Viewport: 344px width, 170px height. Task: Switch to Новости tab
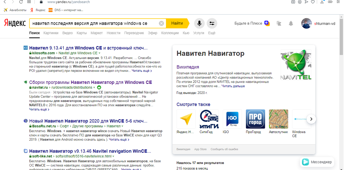pyautogui.click(x=114, y=33)
